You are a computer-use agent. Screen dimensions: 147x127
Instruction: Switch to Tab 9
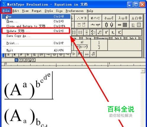133,38
